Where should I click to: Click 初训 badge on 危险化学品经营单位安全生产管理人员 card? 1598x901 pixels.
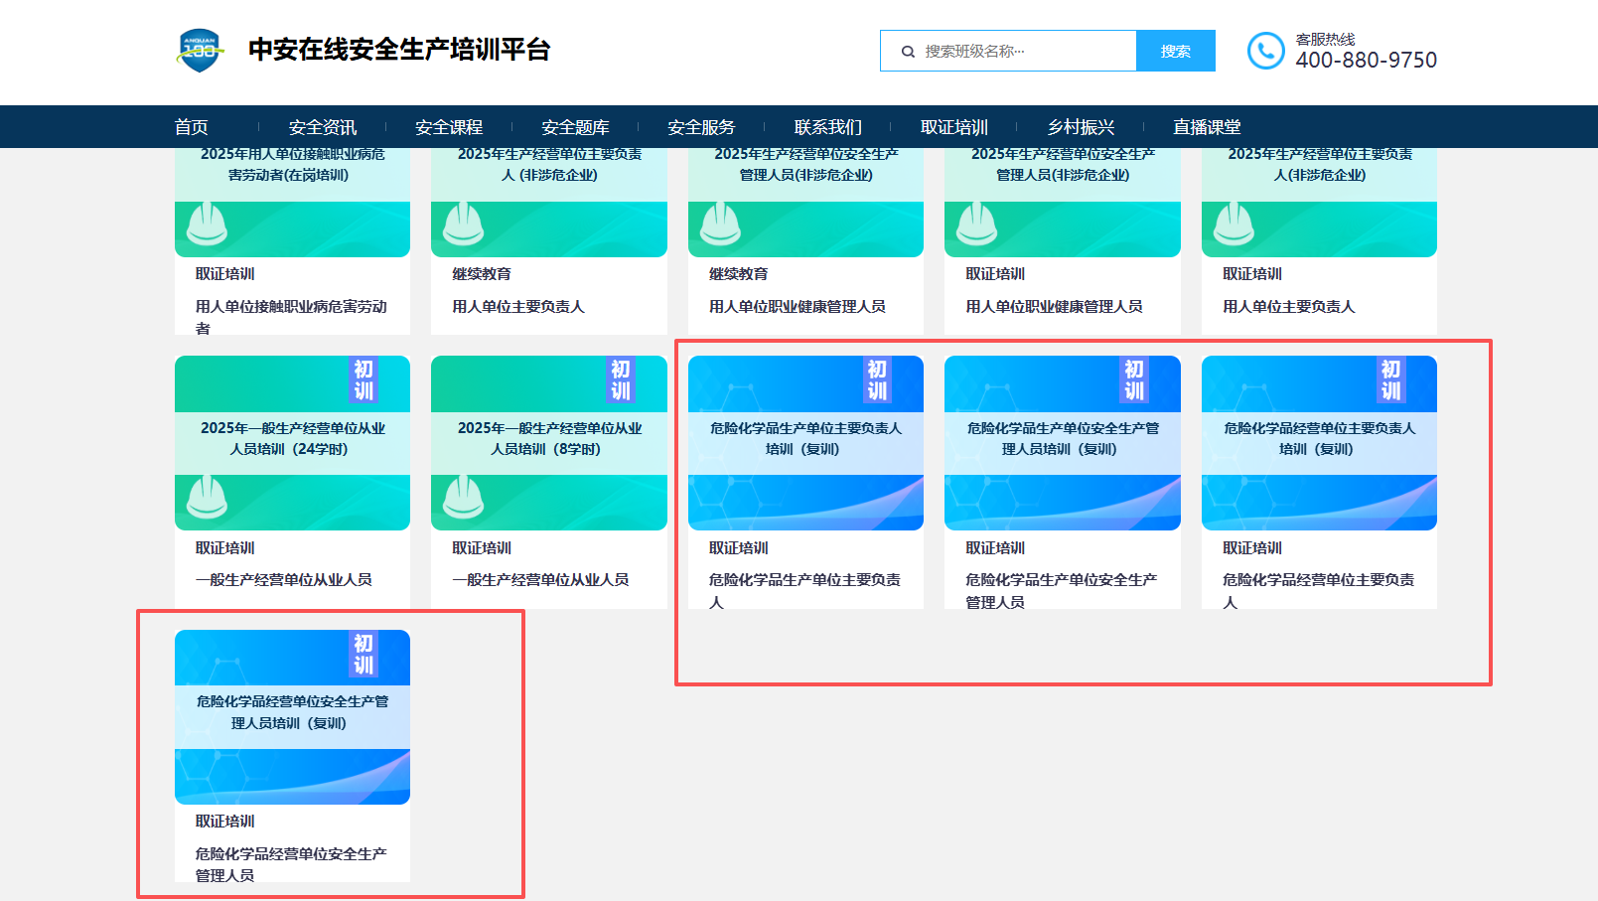(363, 654)
